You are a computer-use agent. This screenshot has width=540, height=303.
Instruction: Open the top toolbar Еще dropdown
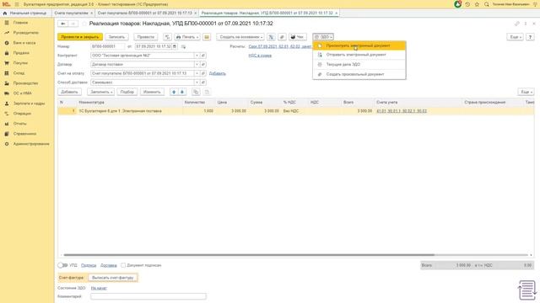516,37
